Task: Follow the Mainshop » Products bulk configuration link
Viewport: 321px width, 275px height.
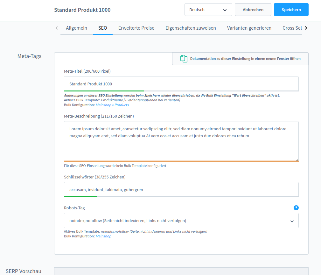Action: coord(112,105)
